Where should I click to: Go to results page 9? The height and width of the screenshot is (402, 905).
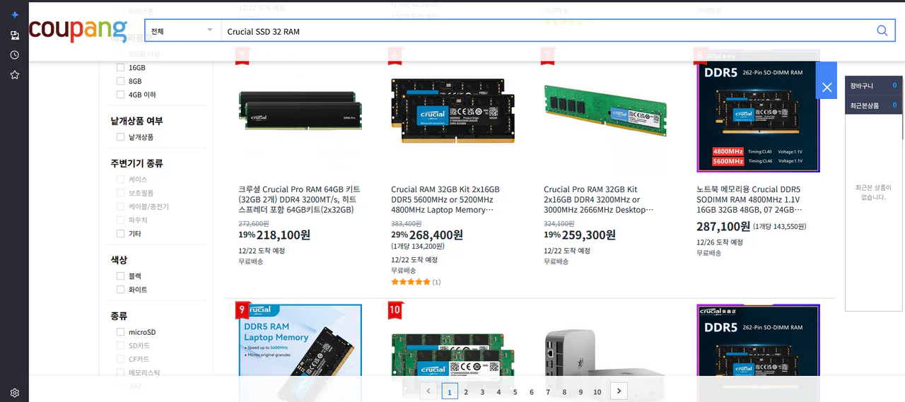(x=580, y=392)
